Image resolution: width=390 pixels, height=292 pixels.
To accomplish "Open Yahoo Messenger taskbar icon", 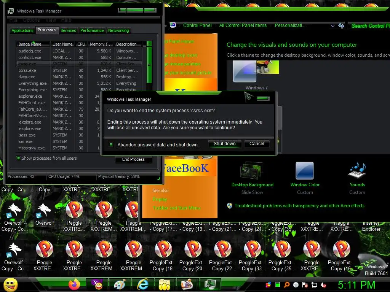I will (97, 284).
